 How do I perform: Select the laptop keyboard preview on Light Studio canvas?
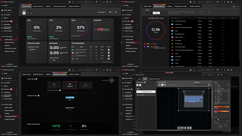pos(194,99)
